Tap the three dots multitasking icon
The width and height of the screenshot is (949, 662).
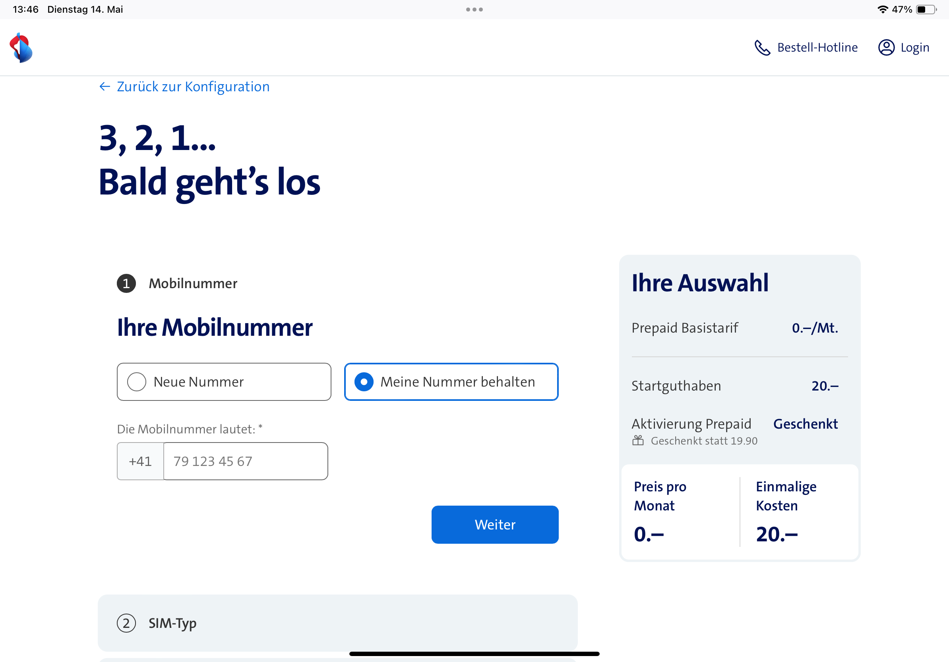point(474,10)
